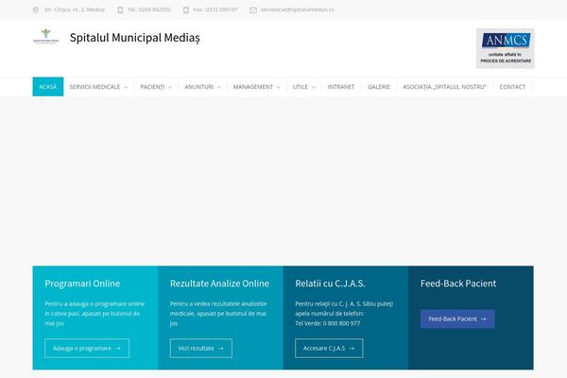
Task: Click the Adauga o programare button
Action: click(x=87, y=348)
